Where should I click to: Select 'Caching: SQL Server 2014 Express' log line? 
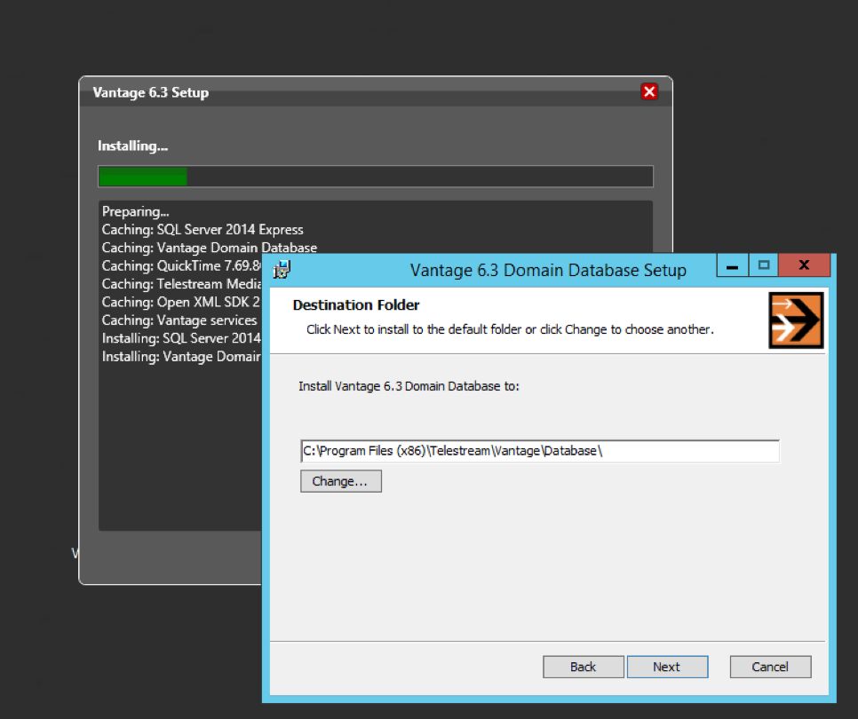pyautogui.click(x=203, y=230)
